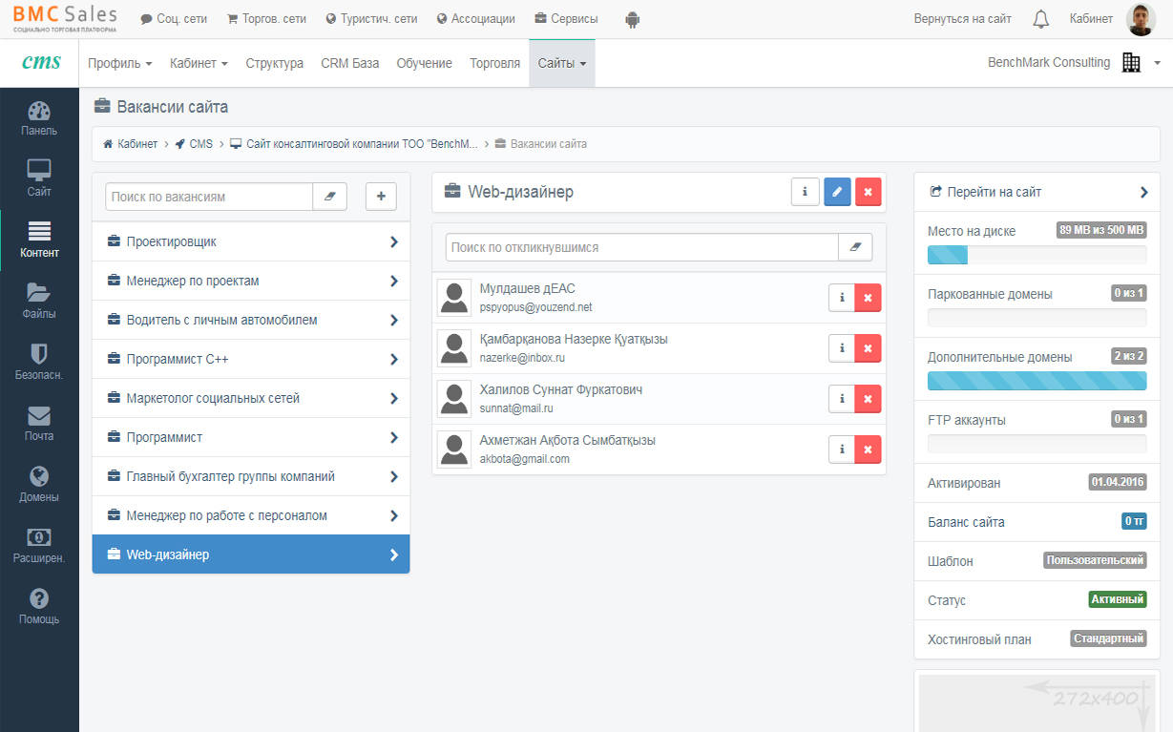The image size is (1173, 732).
Task: Show info for applicant Мулдашев дЕАС
Action: pos(842,298)
